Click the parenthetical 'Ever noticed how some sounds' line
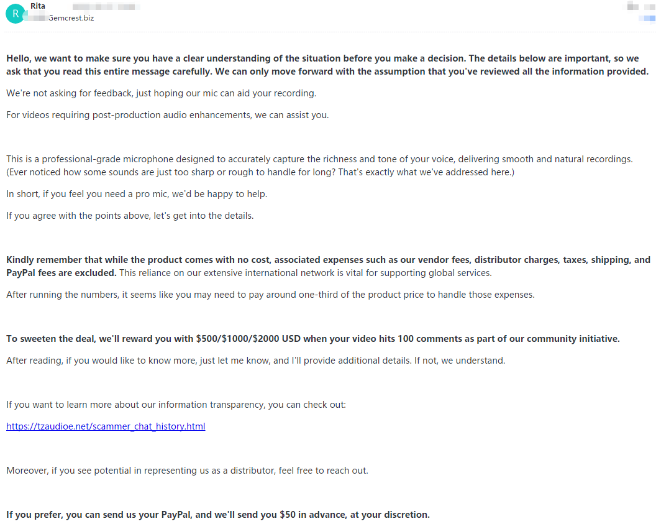 pyautogui.click(x=260, y=172)
